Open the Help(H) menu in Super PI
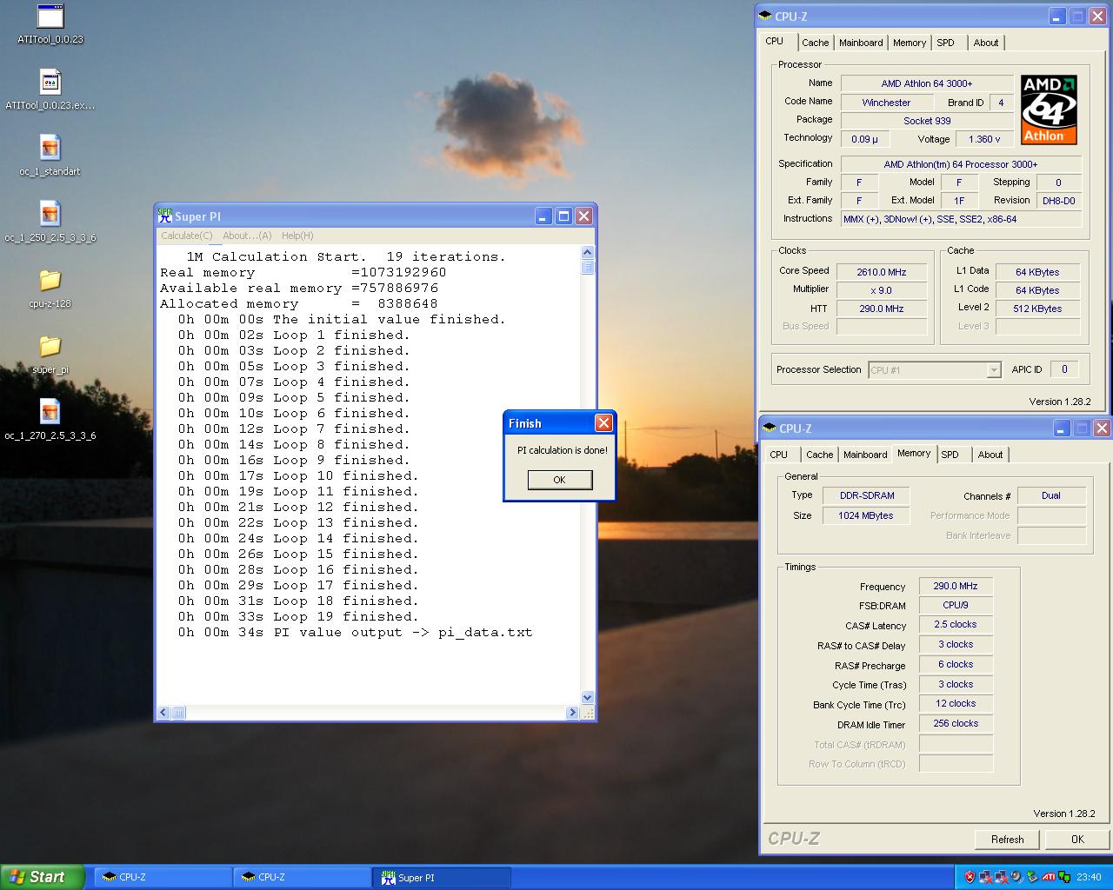 pos(297,236)
